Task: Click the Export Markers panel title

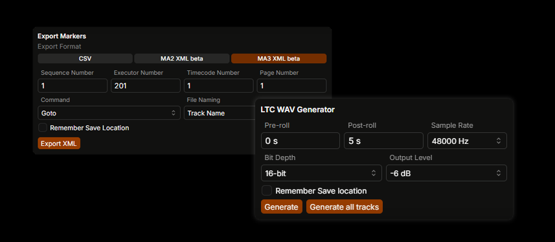Action: click(62, 36)
